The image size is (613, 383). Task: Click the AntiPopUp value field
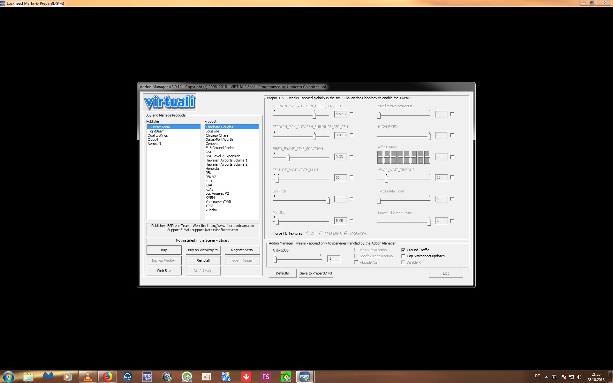(x=333, y=259)
